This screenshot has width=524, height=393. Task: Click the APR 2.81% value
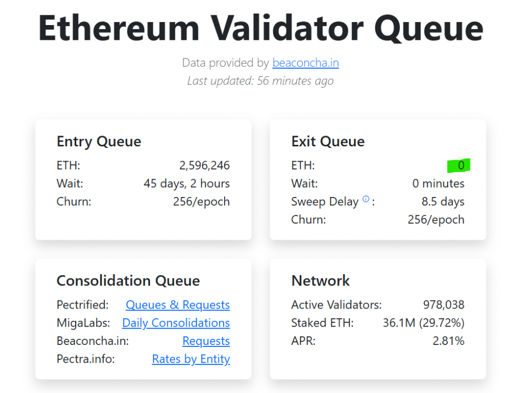point(448,341)
